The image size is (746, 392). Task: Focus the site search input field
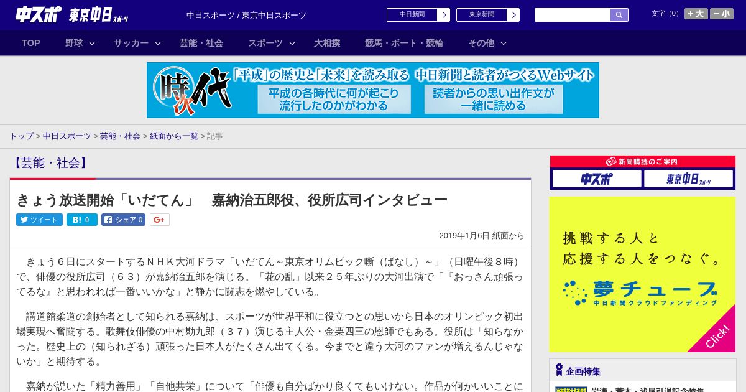573,15
